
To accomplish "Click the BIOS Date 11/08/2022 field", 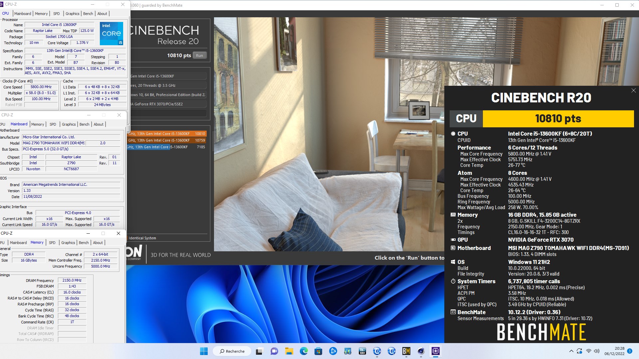I will coord(71,197).
